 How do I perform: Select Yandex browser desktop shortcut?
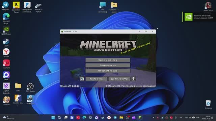click(x=6, y=53)
